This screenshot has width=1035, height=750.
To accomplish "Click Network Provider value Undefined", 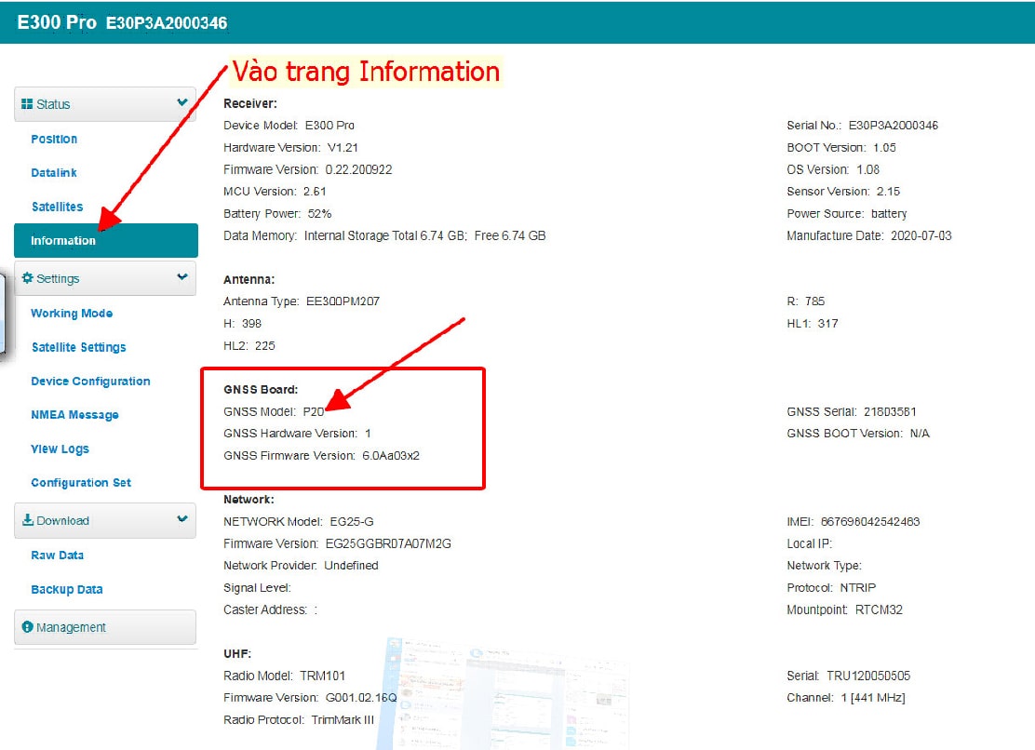I will coord(351,566).
